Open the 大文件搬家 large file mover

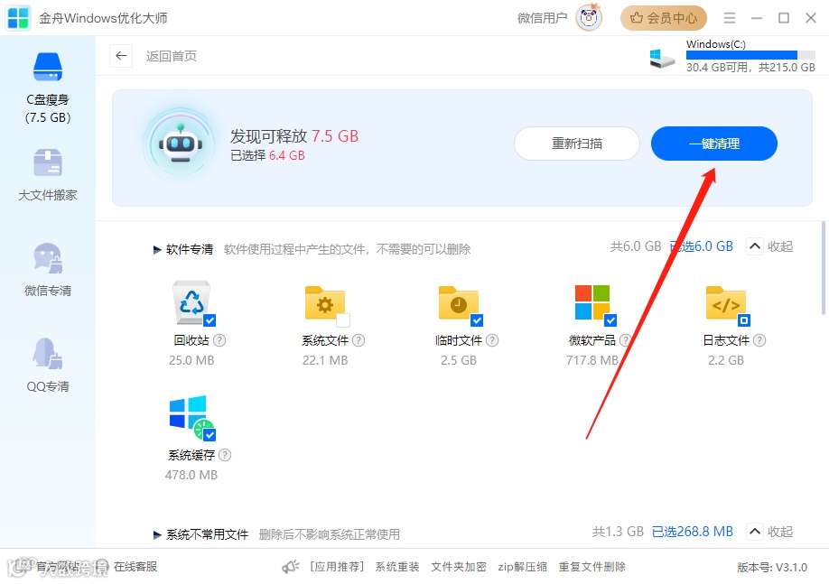48,174
